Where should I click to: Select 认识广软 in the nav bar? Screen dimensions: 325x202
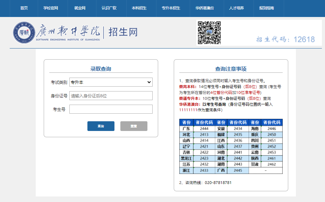[109, 8]
